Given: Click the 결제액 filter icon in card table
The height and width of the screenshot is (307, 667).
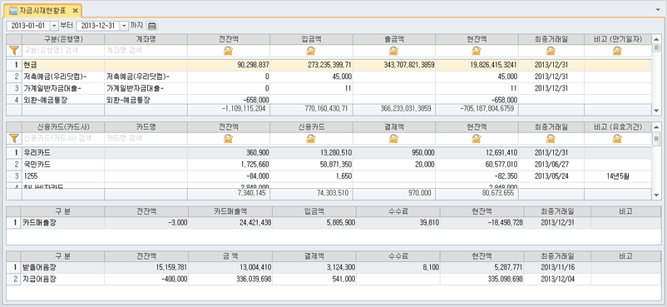Looking at the screenshot, I should 394,138.
